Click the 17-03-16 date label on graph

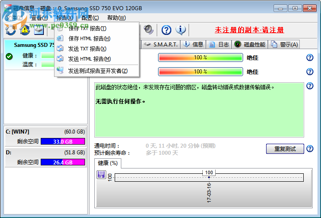(209, 193)
